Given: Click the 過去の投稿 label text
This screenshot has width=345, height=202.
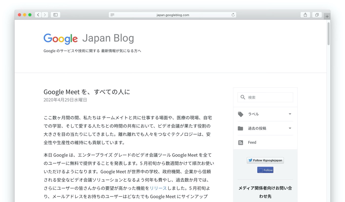Looking at the screenshot, I should point(257,128).
